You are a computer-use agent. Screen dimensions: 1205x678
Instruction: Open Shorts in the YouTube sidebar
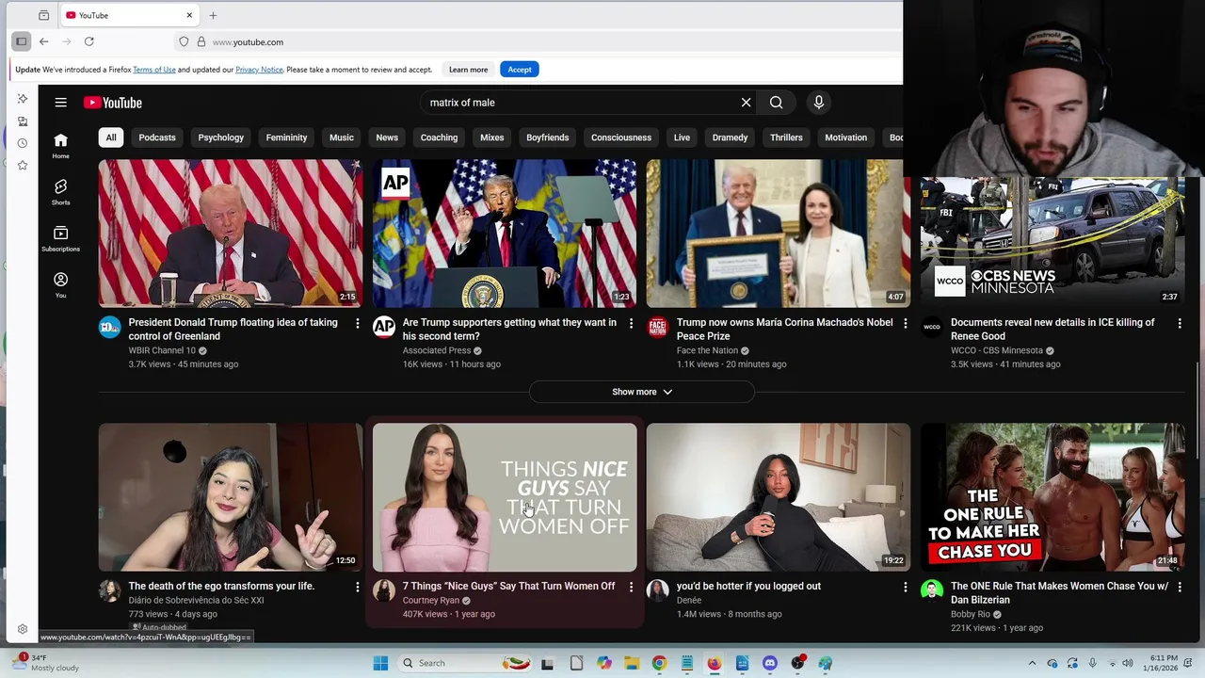click(60, 192)
